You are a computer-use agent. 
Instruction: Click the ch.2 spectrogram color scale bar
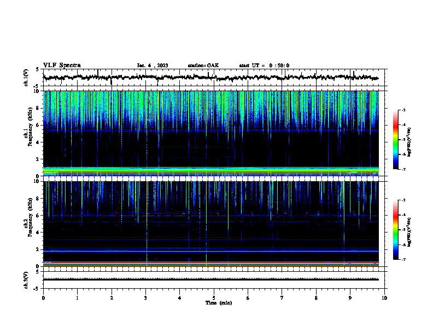tap(395, 230)
